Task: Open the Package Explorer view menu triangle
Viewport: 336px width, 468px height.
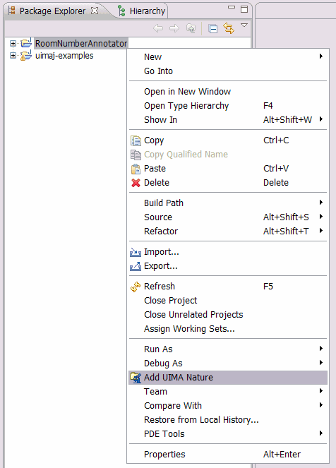Action: click(244, 25)
